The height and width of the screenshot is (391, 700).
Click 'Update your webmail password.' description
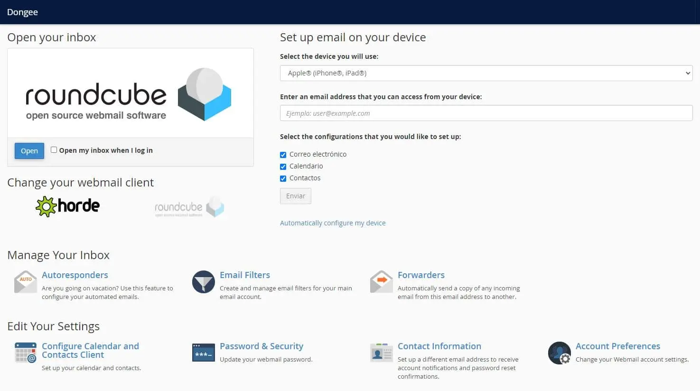tap(266, 359)
